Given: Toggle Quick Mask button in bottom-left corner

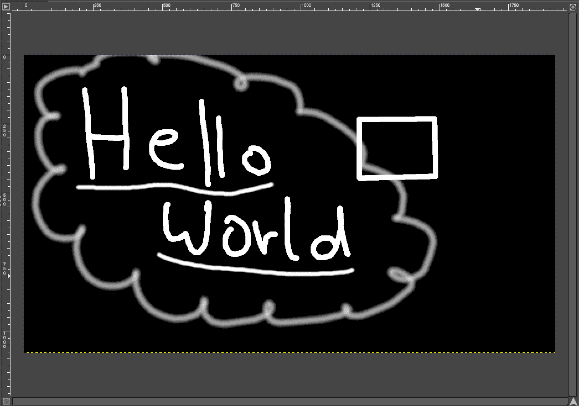Looking at the screenshot, I should pos(6,401).
